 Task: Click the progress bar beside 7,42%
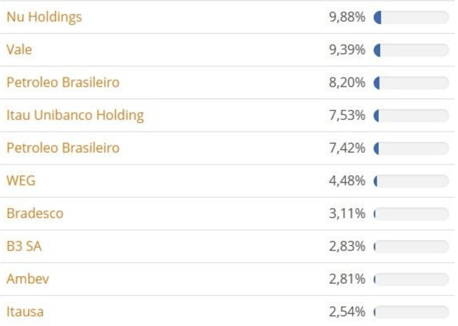[411, 148]
